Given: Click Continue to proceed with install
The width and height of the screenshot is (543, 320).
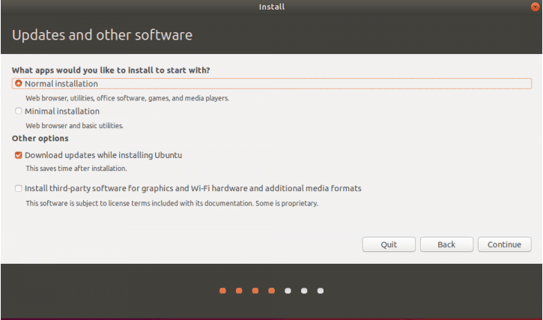Looking at the screenshot, I should [x=504, y=244].
